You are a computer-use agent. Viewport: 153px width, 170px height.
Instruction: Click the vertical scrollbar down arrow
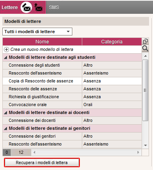tap(145, 146)
